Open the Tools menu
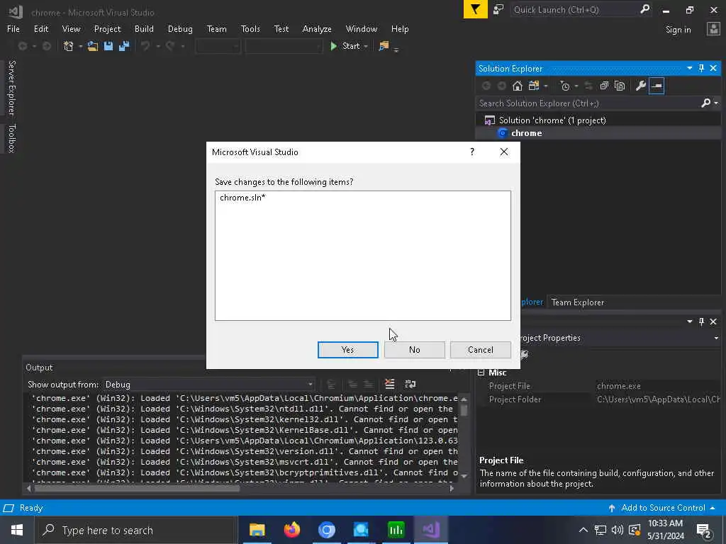This screenshot has height=544, width=726. pyautogui.click(x=250, y=28)
